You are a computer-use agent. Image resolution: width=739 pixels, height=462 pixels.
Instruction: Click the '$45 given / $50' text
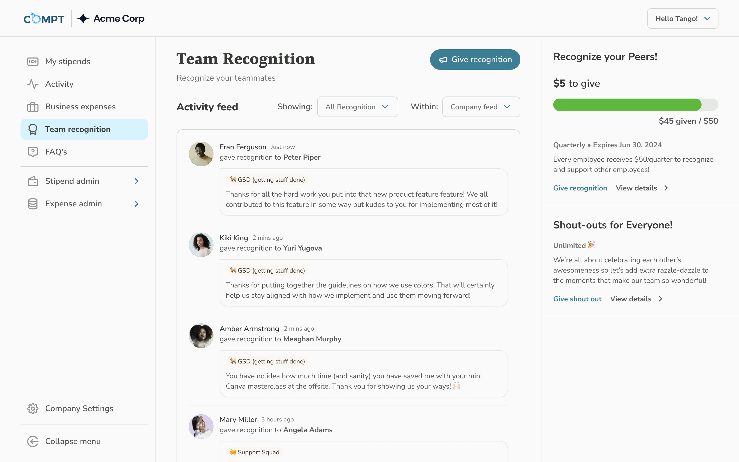click(688, 121)
